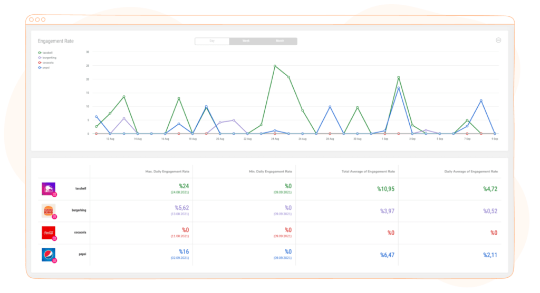Click burgerking data point at 13 Aug

124,118
